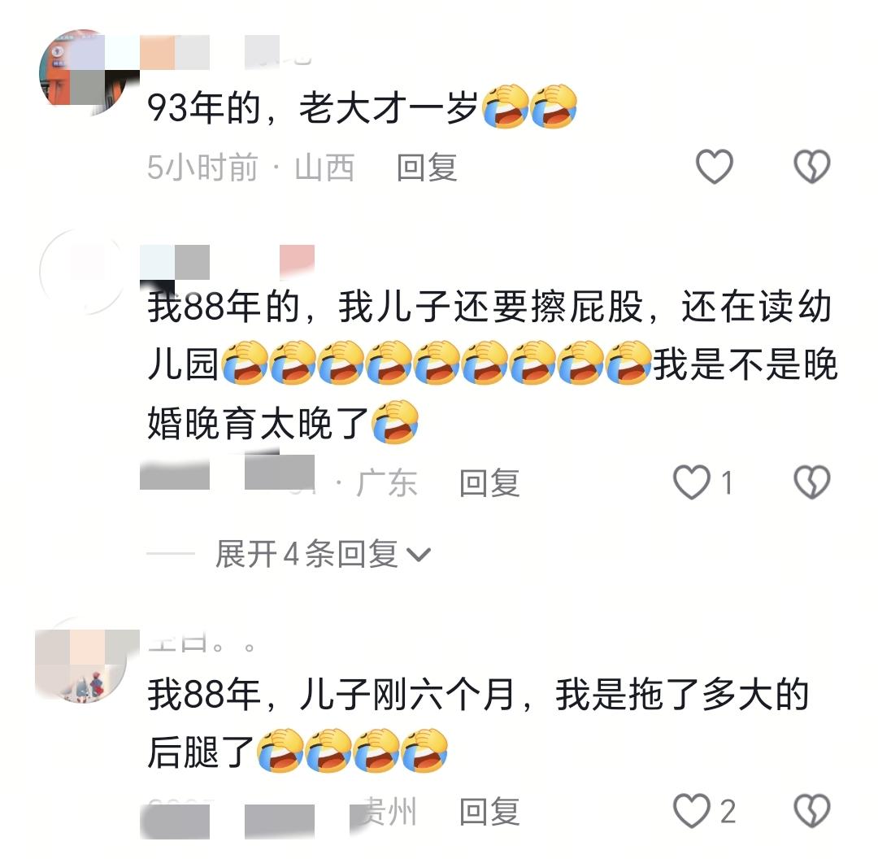Open first commenter's avatar

coord(83,72)
